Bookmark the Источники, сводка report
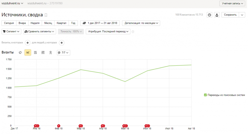248x134 pixels. [x=46, y=15]
